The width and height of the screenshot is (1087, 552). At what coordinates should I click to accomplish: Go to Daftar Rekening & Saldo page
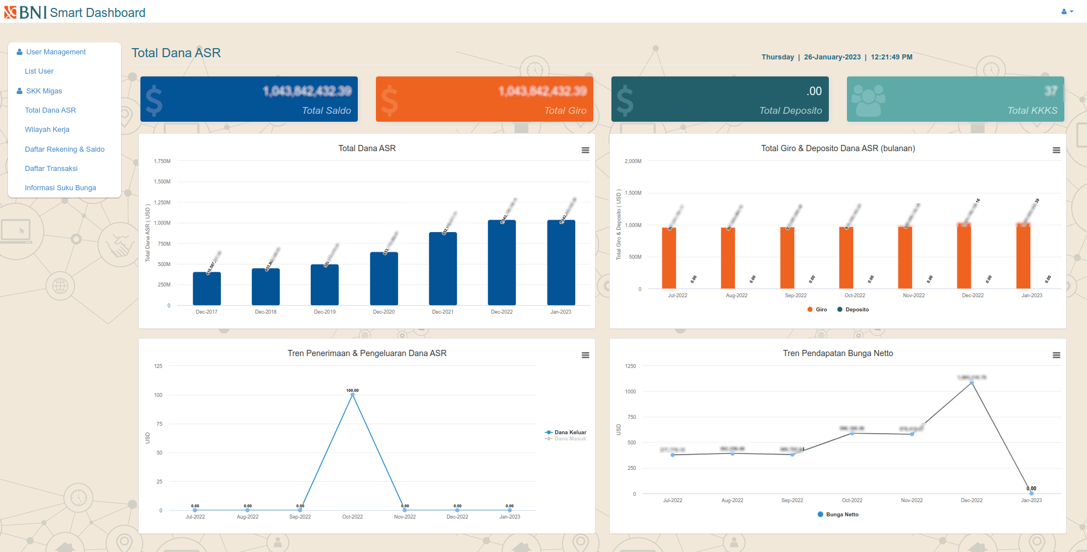(65, 149)
